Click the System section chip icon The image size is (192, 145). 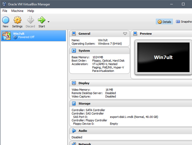(74, 51)
